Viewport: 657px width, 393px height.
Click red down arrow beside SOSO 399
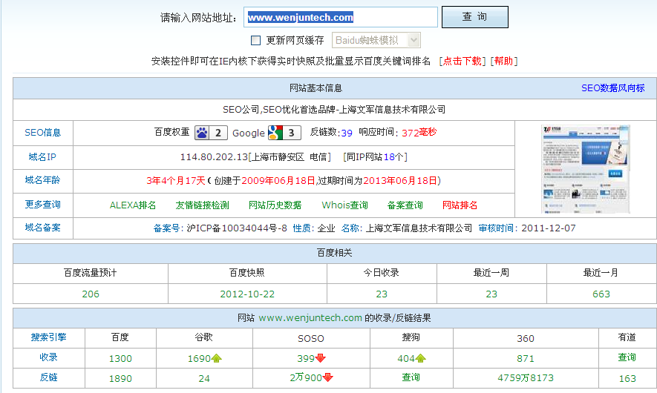[321, 358]
